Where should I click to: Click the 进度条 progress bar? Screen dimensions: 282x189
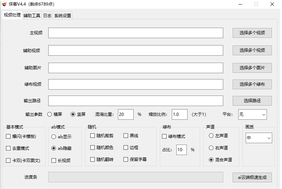tap(135, 177)
